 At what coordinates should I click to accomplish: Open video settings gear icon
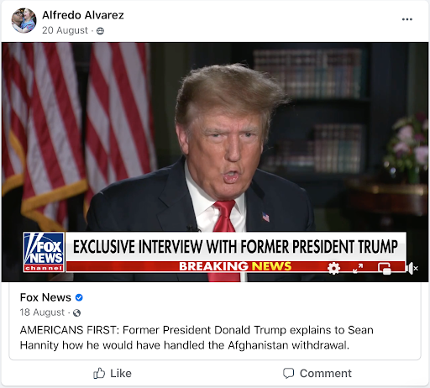[333, 268]
